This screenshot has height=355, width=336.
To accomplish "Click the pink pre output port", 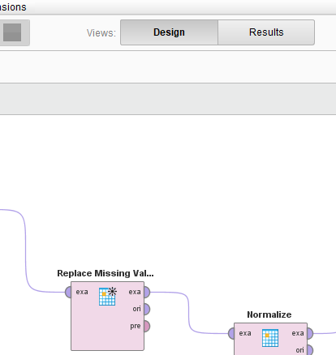I will [x=147, y=326].
